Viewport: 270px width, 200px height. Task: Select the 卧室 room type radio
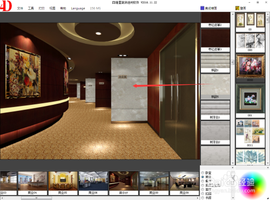click(202, 173)
